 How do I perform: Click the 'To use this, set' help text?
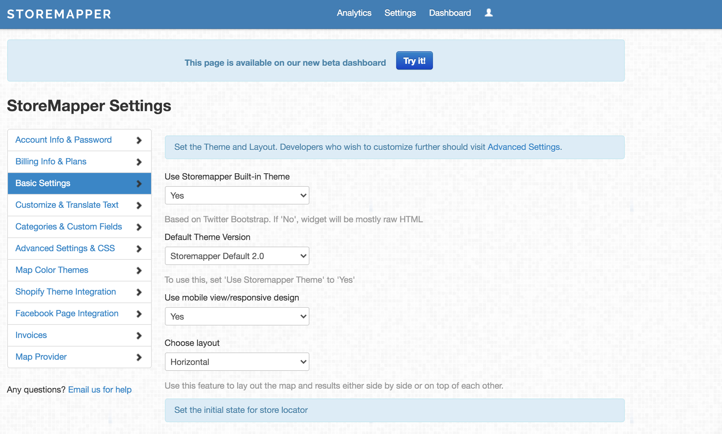click(x=259, y=280)
